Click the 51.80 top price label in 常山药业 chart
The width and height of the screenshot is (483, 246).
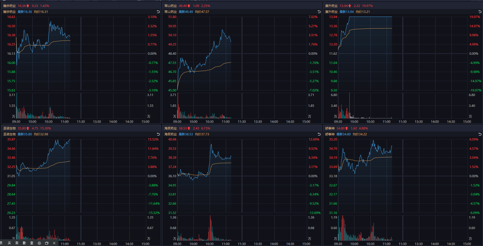[172, 17]
